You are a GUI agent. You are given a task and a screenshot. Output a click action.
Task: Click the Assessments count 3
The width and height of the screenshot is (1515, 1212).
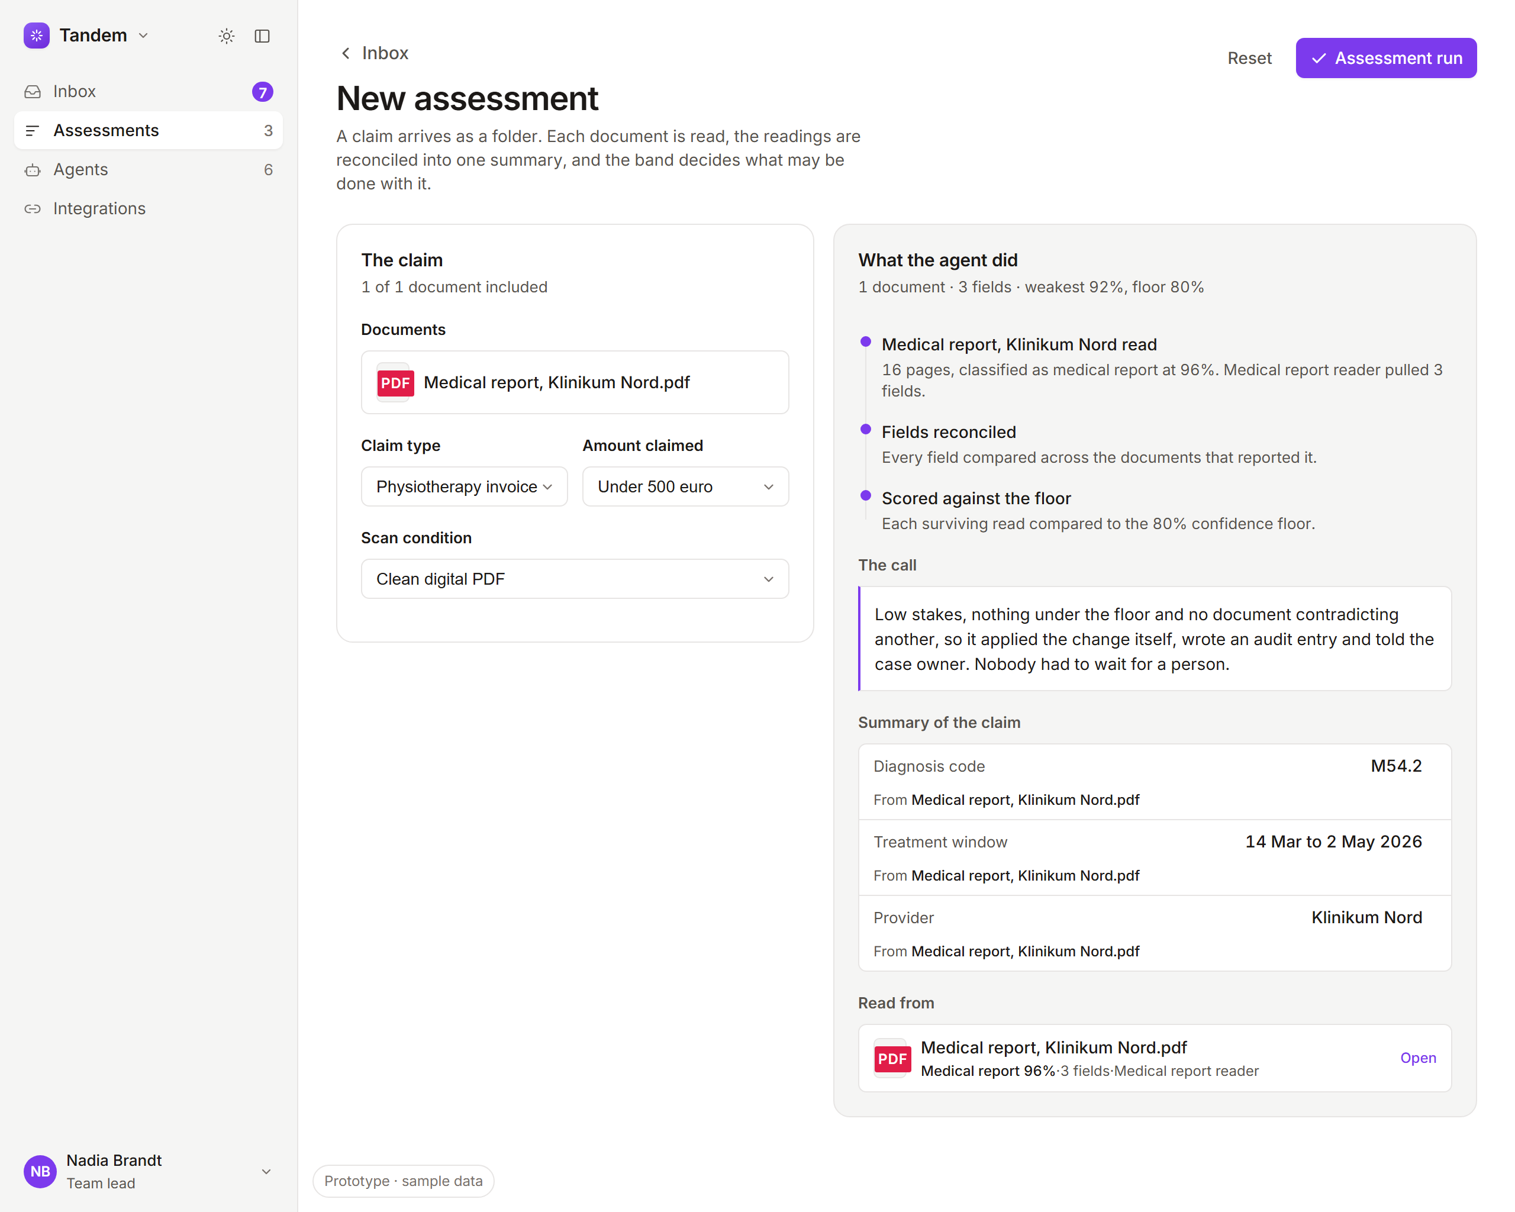267,131
